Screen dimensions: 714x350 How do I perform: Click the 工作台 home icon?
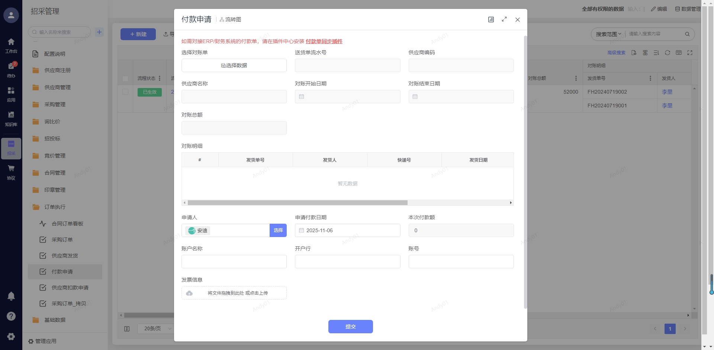11,45
